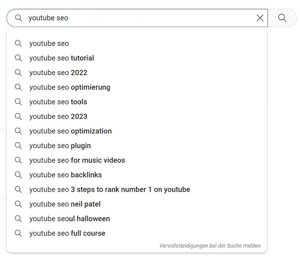300x261 pixels.
Task: Select 'youtube seoul halloween' suggestion
Action: pyautogui.click(x=70, y=219)
